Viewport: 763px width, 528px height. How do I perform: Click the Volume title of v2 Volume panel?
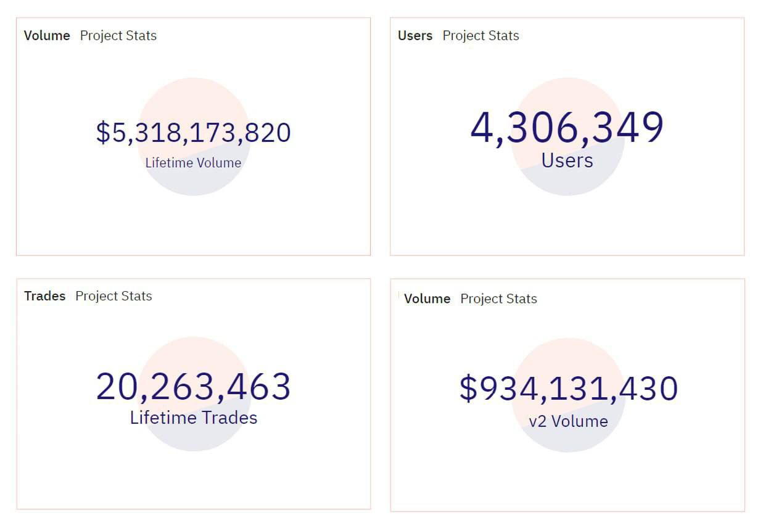pos(427,299)
